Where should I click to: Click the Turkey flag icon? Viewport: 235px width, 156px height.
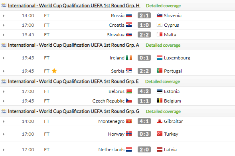(160, 134)
